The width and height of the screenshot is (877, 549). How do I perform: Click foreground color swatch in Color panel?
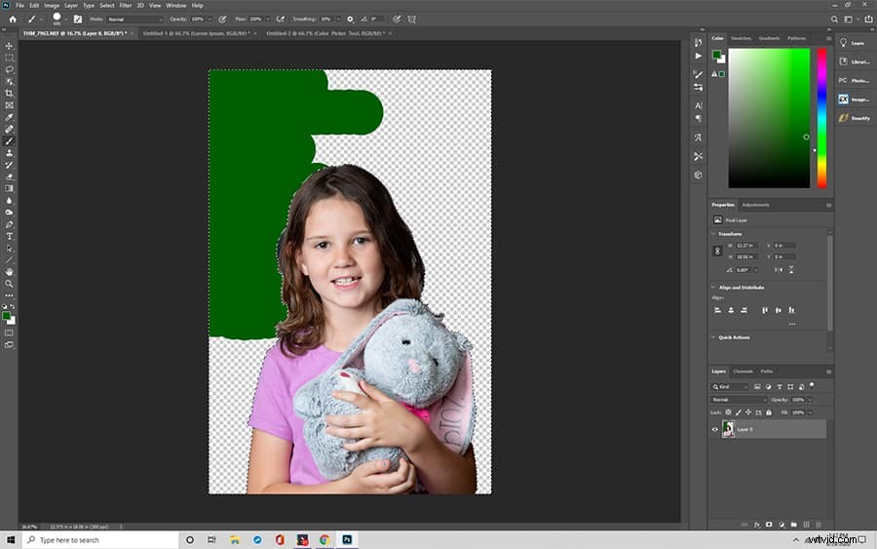[716, 55]
